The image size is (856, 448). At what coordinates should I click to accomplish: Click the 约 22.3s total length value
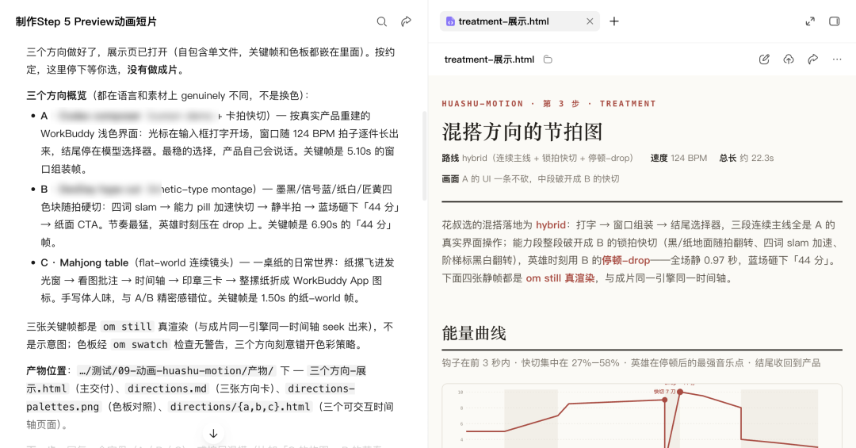click(x=757, y=158)
